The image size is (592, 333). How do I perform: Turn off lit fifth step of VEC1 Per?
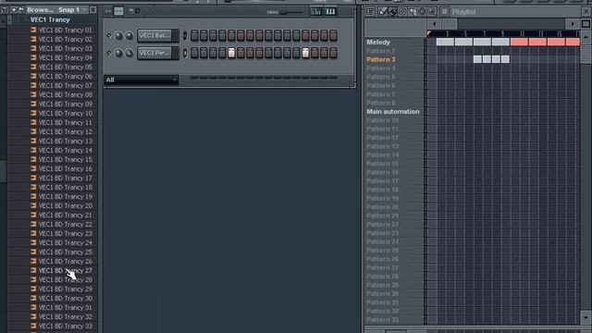click(231, 53)
